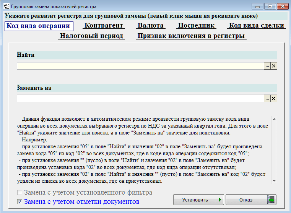
Task: Maximize the 'Групповая замена' window
Action: (x=270, y=7)
